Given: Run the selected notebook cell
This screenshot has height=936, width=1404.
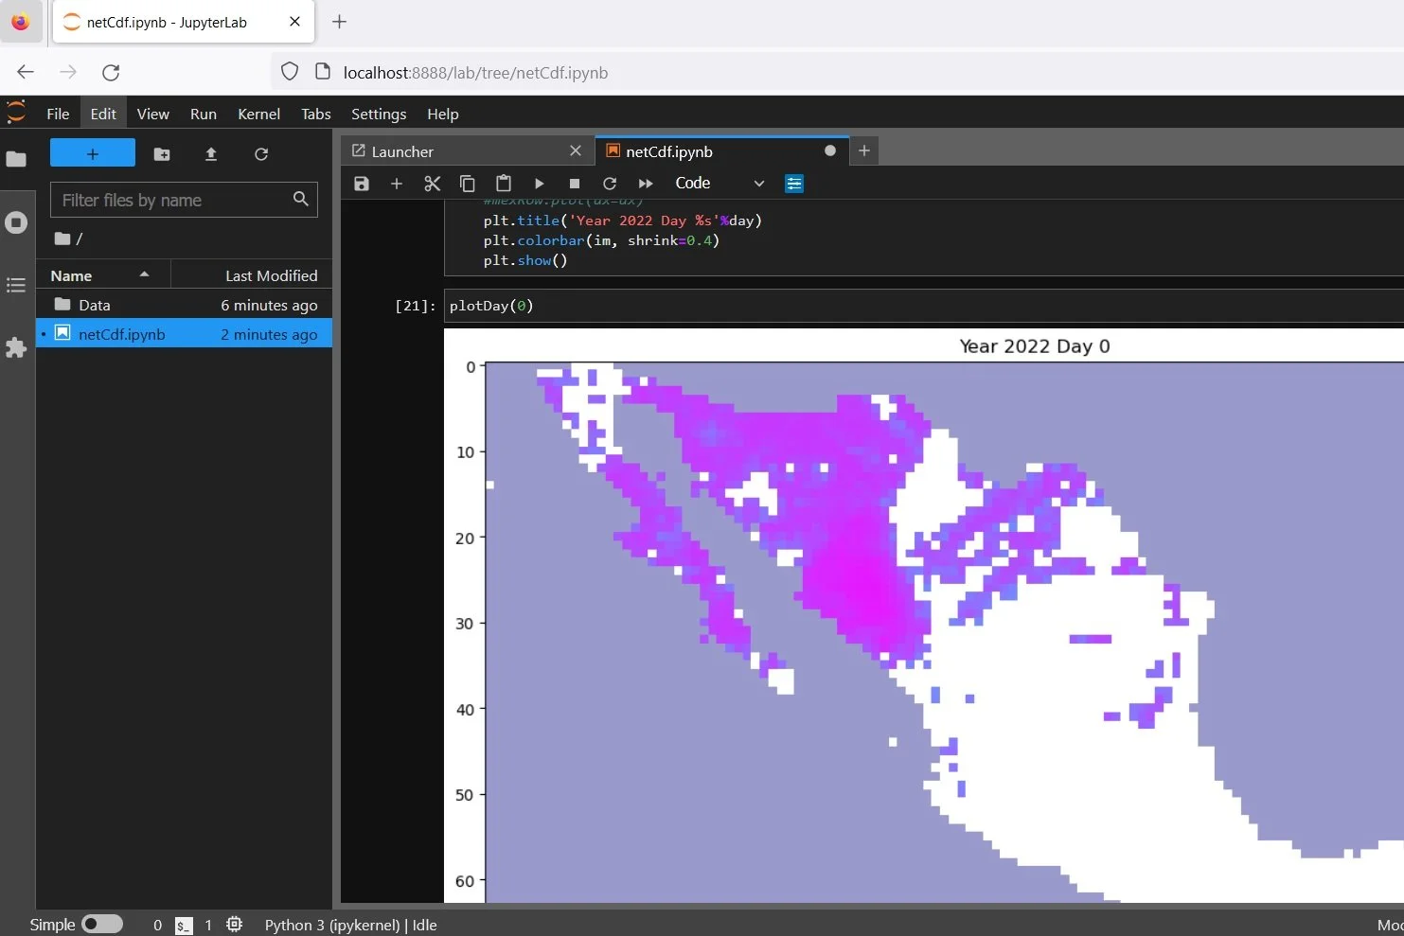Looking at the screenshot, I should point(539,184).
